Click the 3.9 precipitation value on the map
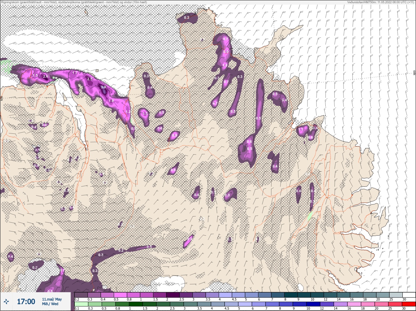Viewport: 416px width, 311px height. click(x=103, y=87)
